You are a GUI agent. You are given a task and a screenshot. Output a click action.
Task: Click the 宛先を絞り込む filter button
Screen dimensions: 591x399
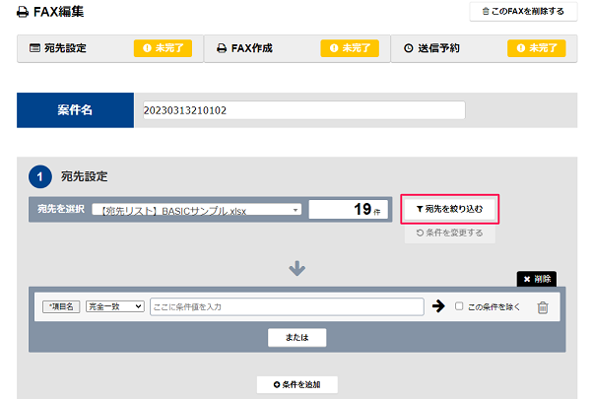[450, 209]
